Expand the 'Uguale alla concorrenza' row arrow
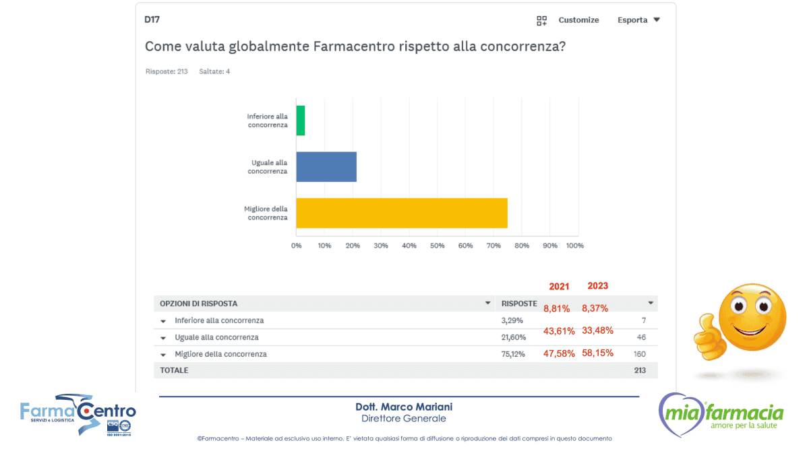The height and width of the screenshot is (451, 809). [x=163, y=338]
